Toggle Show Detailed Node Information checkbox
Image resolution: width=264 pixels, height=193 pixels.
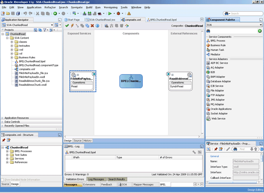point(3,180)
